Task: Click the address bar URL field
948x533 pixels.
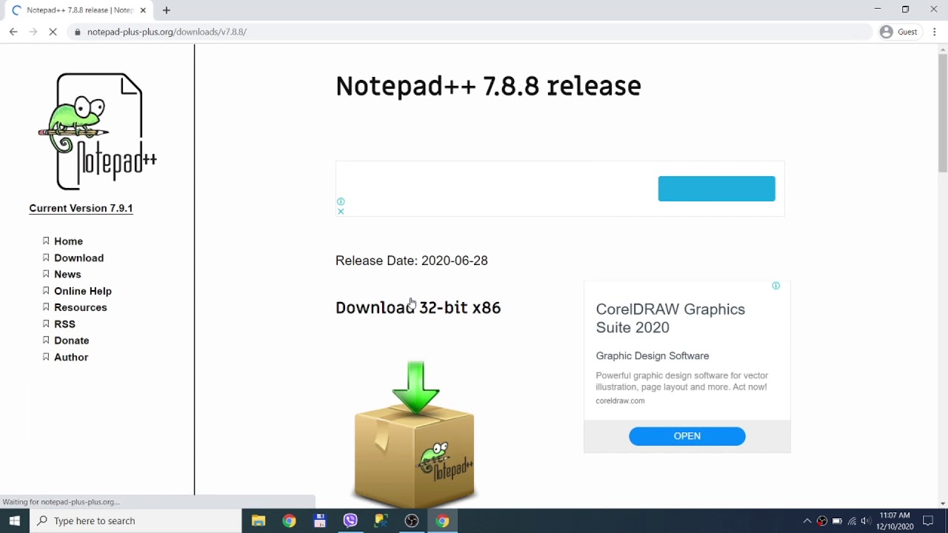Action: [x=470, y=32]
